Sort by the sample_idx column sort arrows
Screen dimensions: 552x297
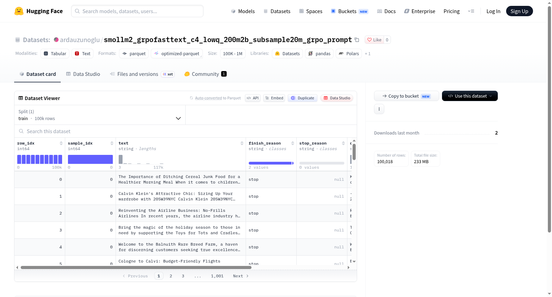coord(112,143)
